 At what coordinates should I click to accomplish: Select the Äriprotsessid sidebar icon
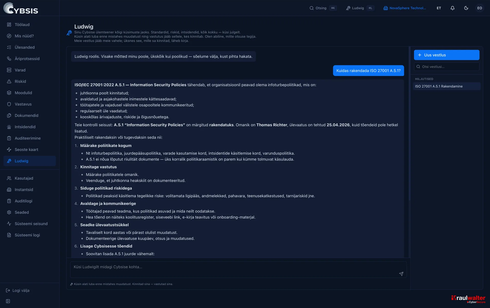(9, 59)
